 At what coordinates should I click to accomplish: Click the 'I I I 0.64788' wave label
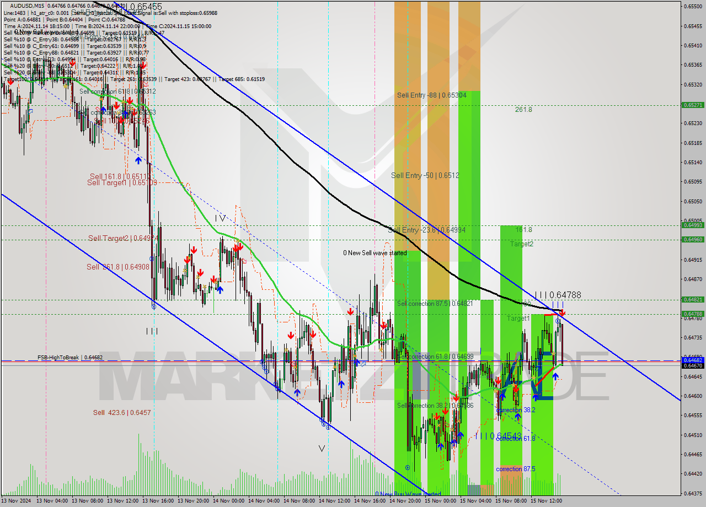(x=558, y=295)
